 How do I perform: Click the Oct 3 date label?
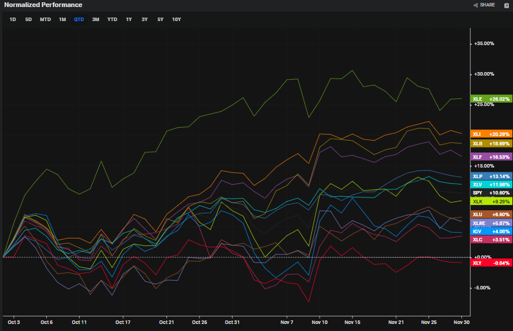tap(13, 322)
